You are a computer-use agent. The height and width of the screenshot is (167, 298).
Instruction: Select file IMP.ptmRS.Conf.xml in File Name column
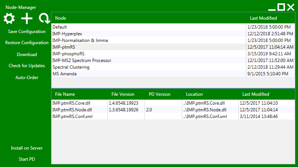[72, 117]
